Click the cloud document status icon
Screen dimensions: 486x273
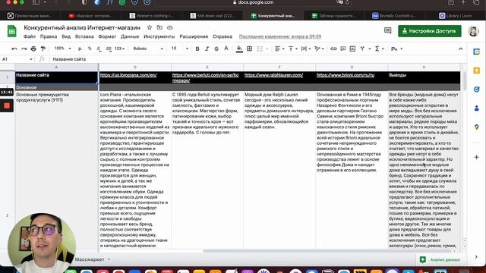[169, 27]
